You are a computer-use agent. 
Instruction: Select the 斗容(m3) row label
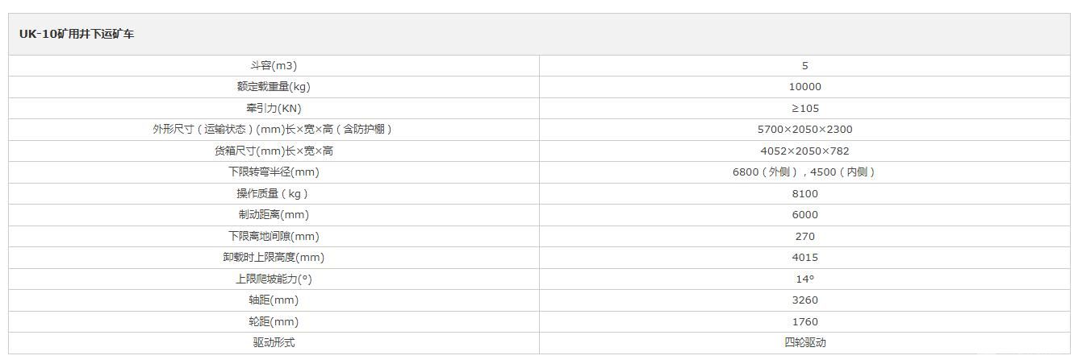[x=274, y=65]
